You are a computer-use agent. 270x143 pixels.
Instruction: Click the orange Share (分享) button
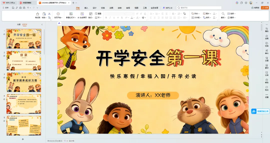[x=265, y=8]
